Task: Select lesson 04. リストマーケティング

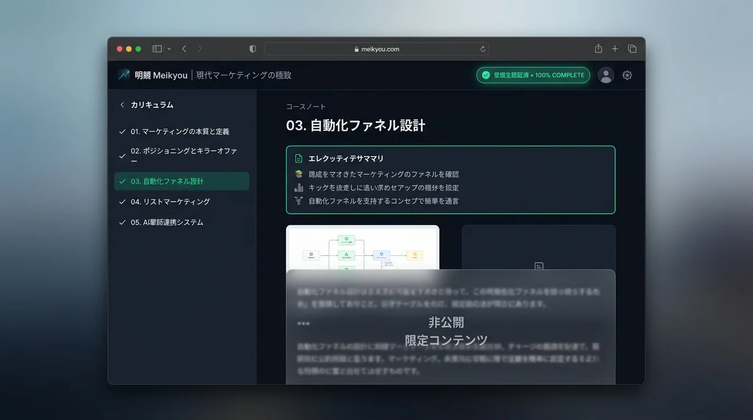Action: (x=182, y=202)
